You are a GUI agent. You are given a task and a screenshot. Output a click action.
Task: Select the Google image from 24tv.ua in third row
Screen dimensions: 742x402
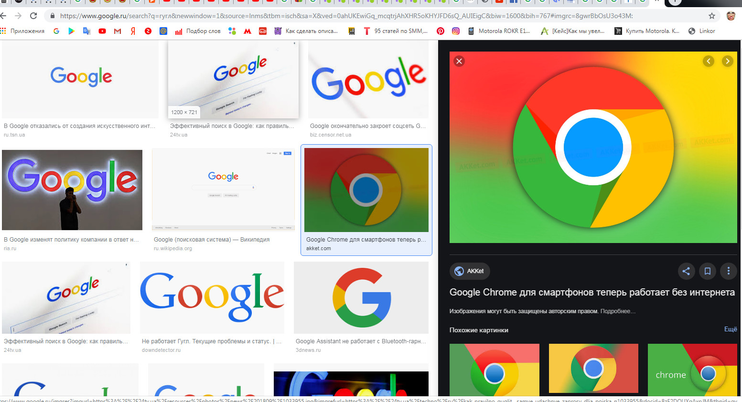tap(66, 297)
